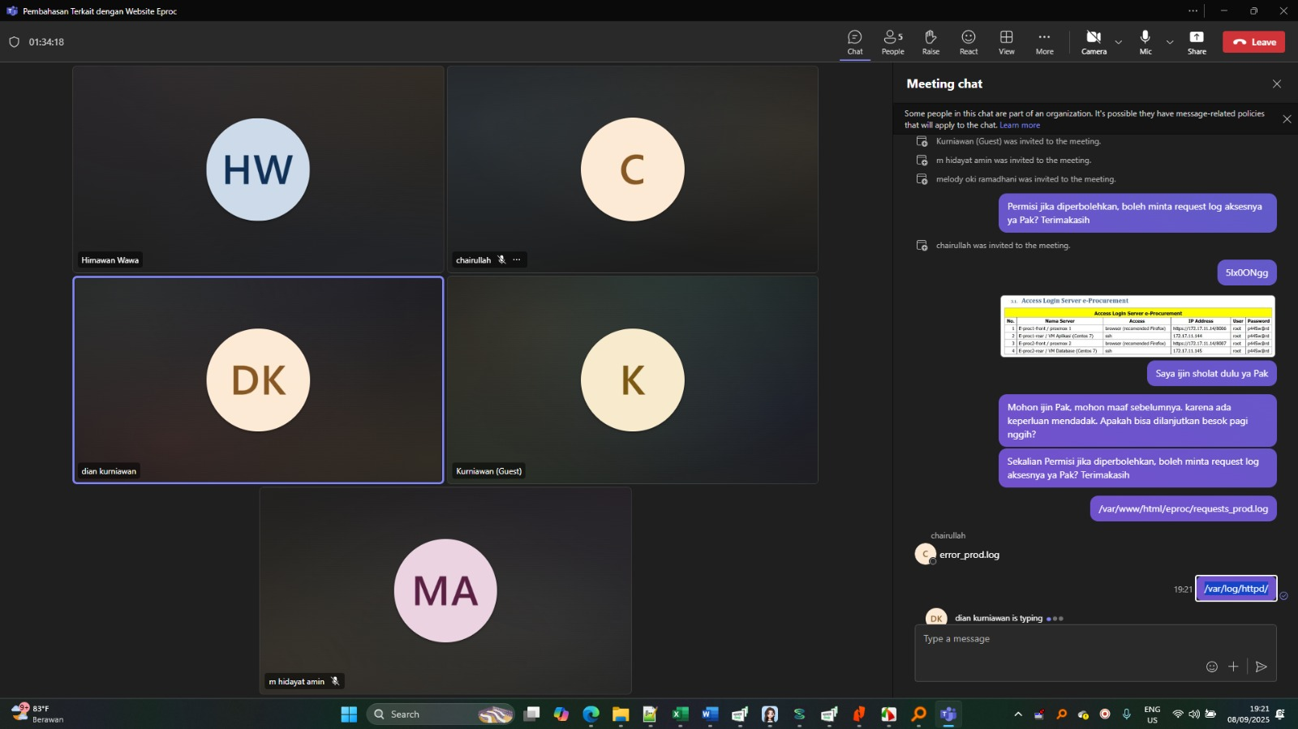The image size is (1298, 729).
Task: Follow the Learn more link
Action: click(x=1020, y=126)
